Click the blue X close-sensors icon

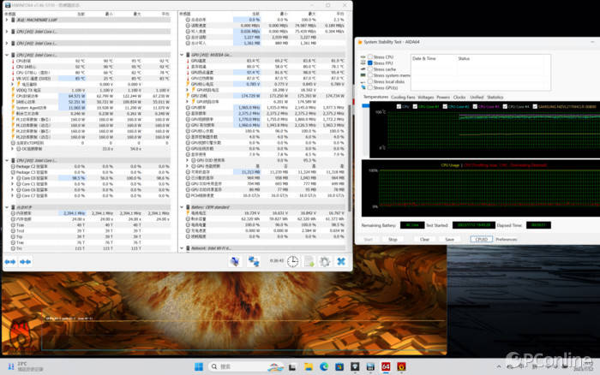341,261
